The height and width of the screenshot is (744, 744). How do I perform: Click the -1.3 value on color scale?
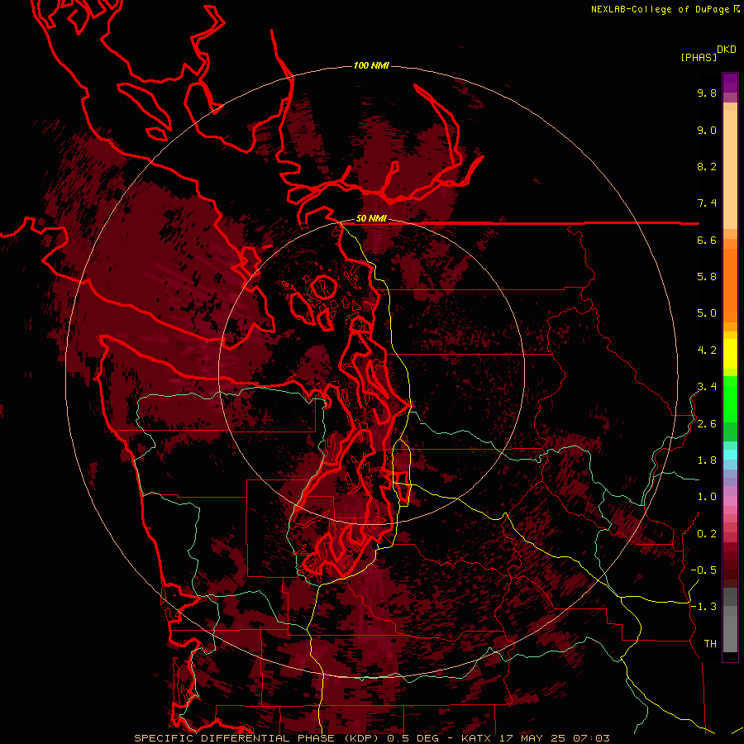(x=703, y=607)
